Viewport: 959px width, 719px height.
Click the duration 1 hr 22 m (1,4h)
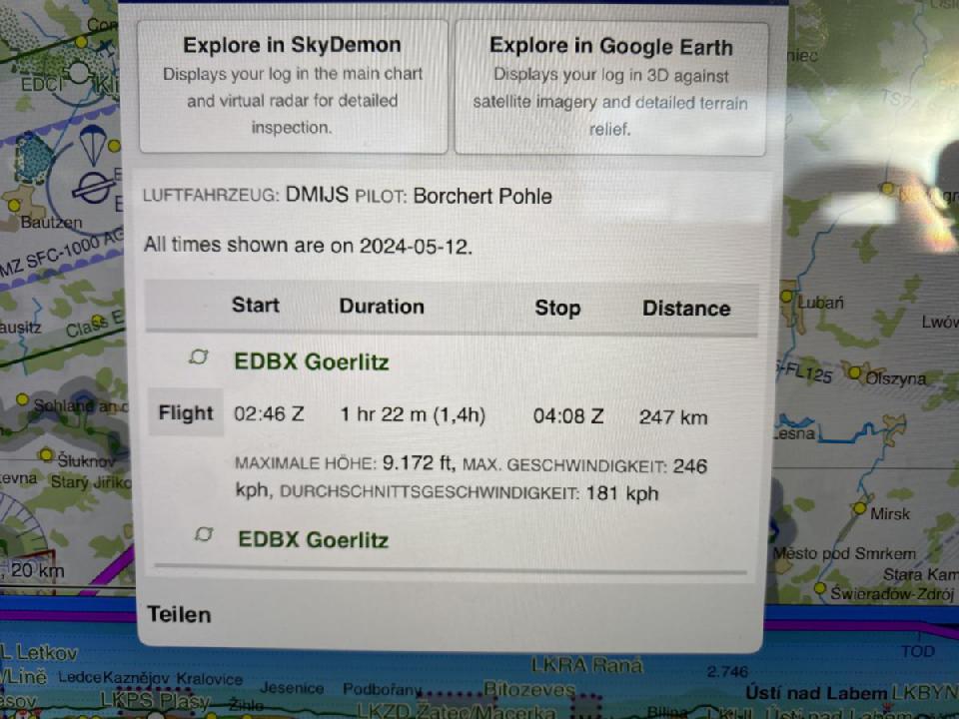coord(413,415)
